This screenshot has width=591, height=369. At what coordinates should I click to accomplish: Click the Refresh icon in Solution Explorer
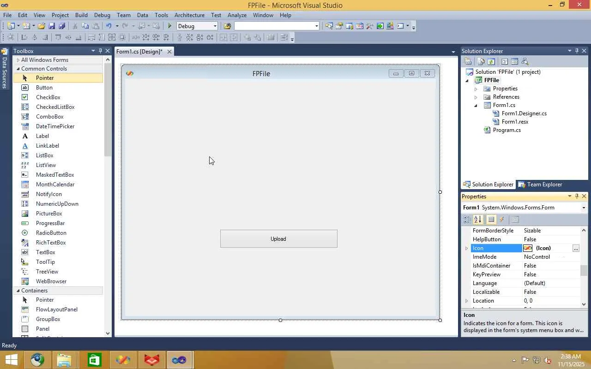pos(491,62)
